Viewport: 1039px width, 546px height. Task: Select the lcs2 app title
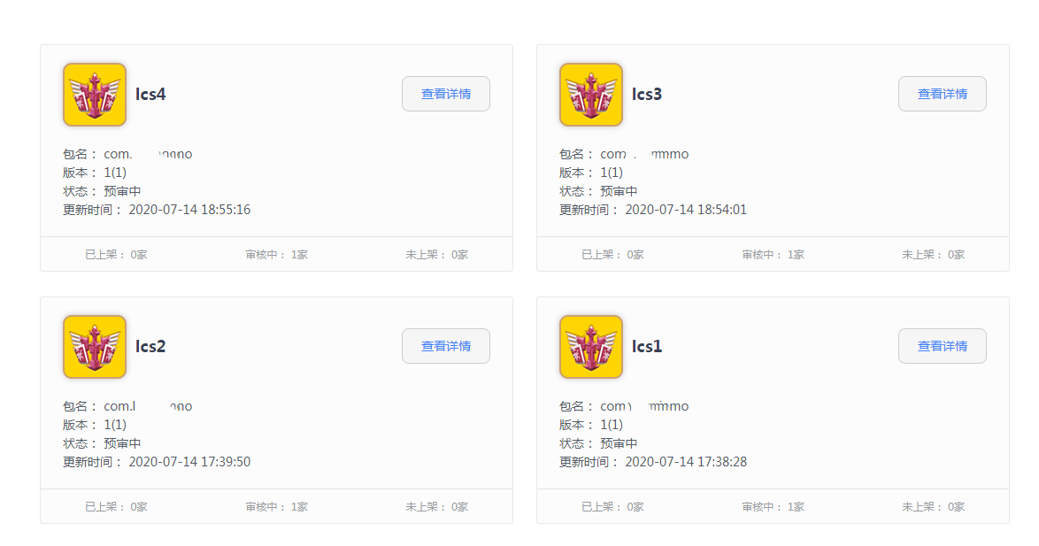[150, 346]
